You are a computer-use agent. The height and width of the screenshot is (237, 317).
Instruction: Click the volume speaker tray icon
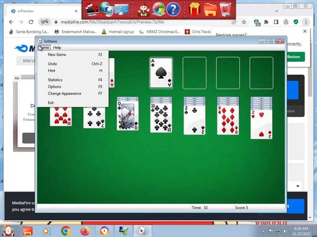(286, 231)
